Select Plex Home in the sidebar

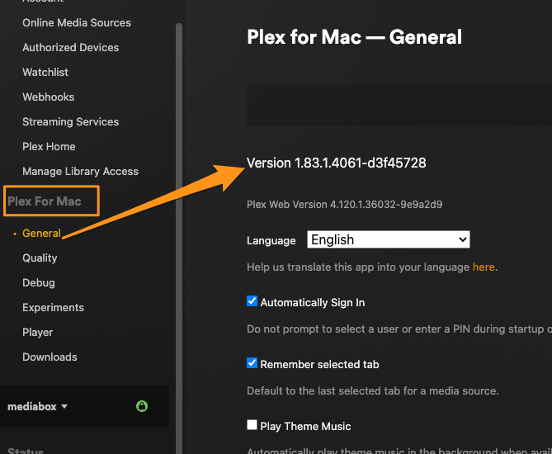[x=49, y=147]
